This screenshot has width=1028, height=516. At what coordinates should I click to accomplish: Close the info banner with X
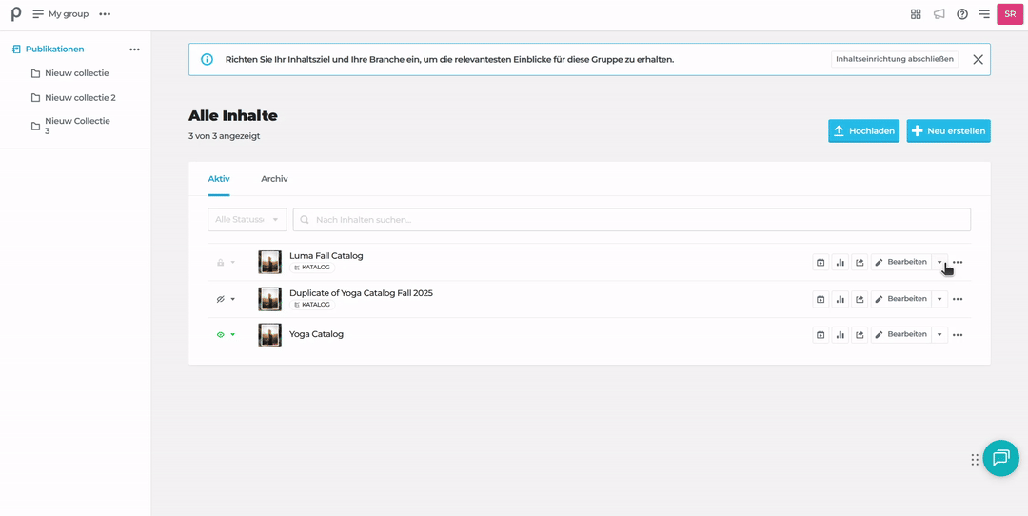(x=978, y=59)
